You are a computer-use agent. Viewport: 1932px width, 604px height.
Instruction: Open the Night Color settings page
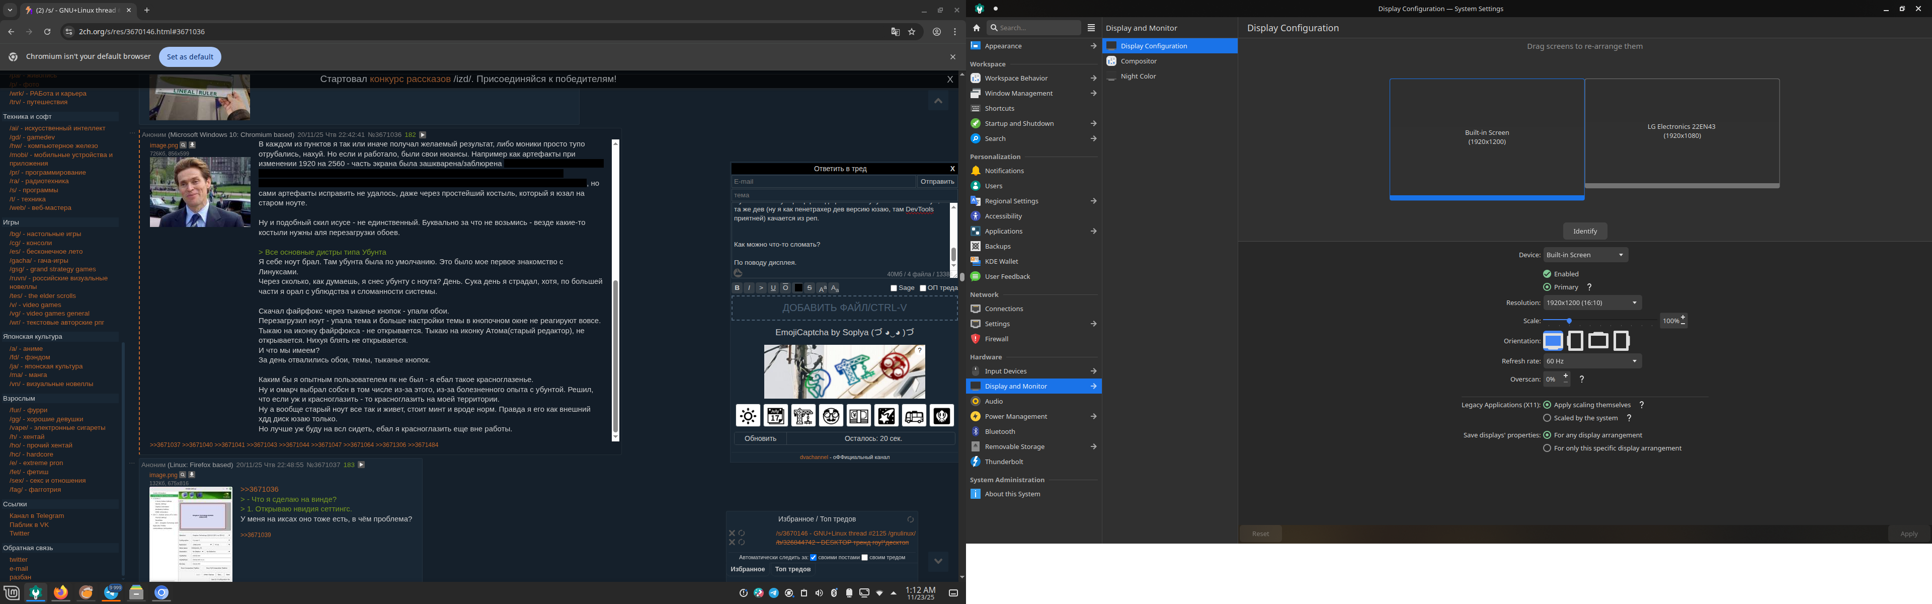[1138, 77]
